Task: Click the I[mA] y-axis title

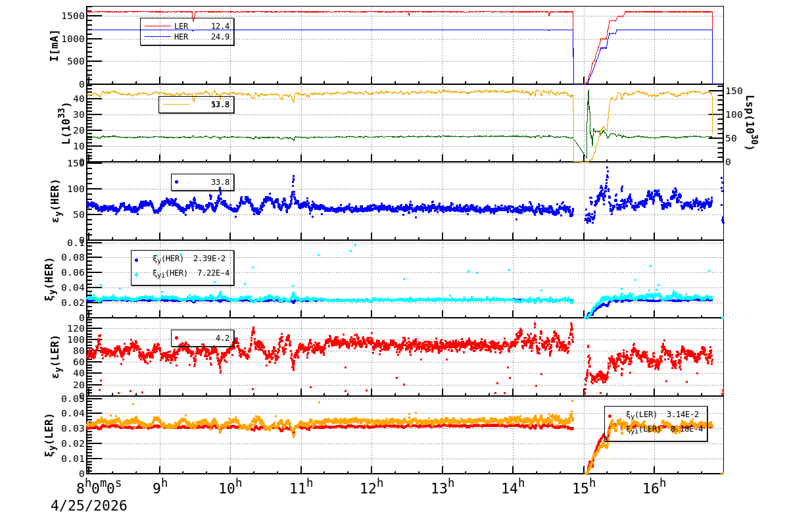Action: pos(55,45)
